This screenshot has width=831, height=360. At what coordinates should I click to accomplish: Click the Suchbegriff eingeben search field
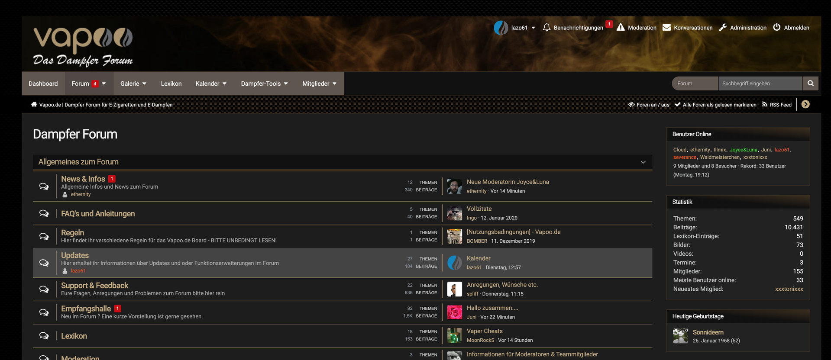[760, 84]
